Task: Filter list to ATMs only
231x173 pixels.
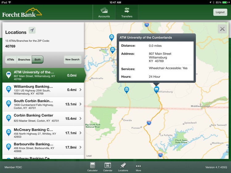Action: tap(10, 60)
